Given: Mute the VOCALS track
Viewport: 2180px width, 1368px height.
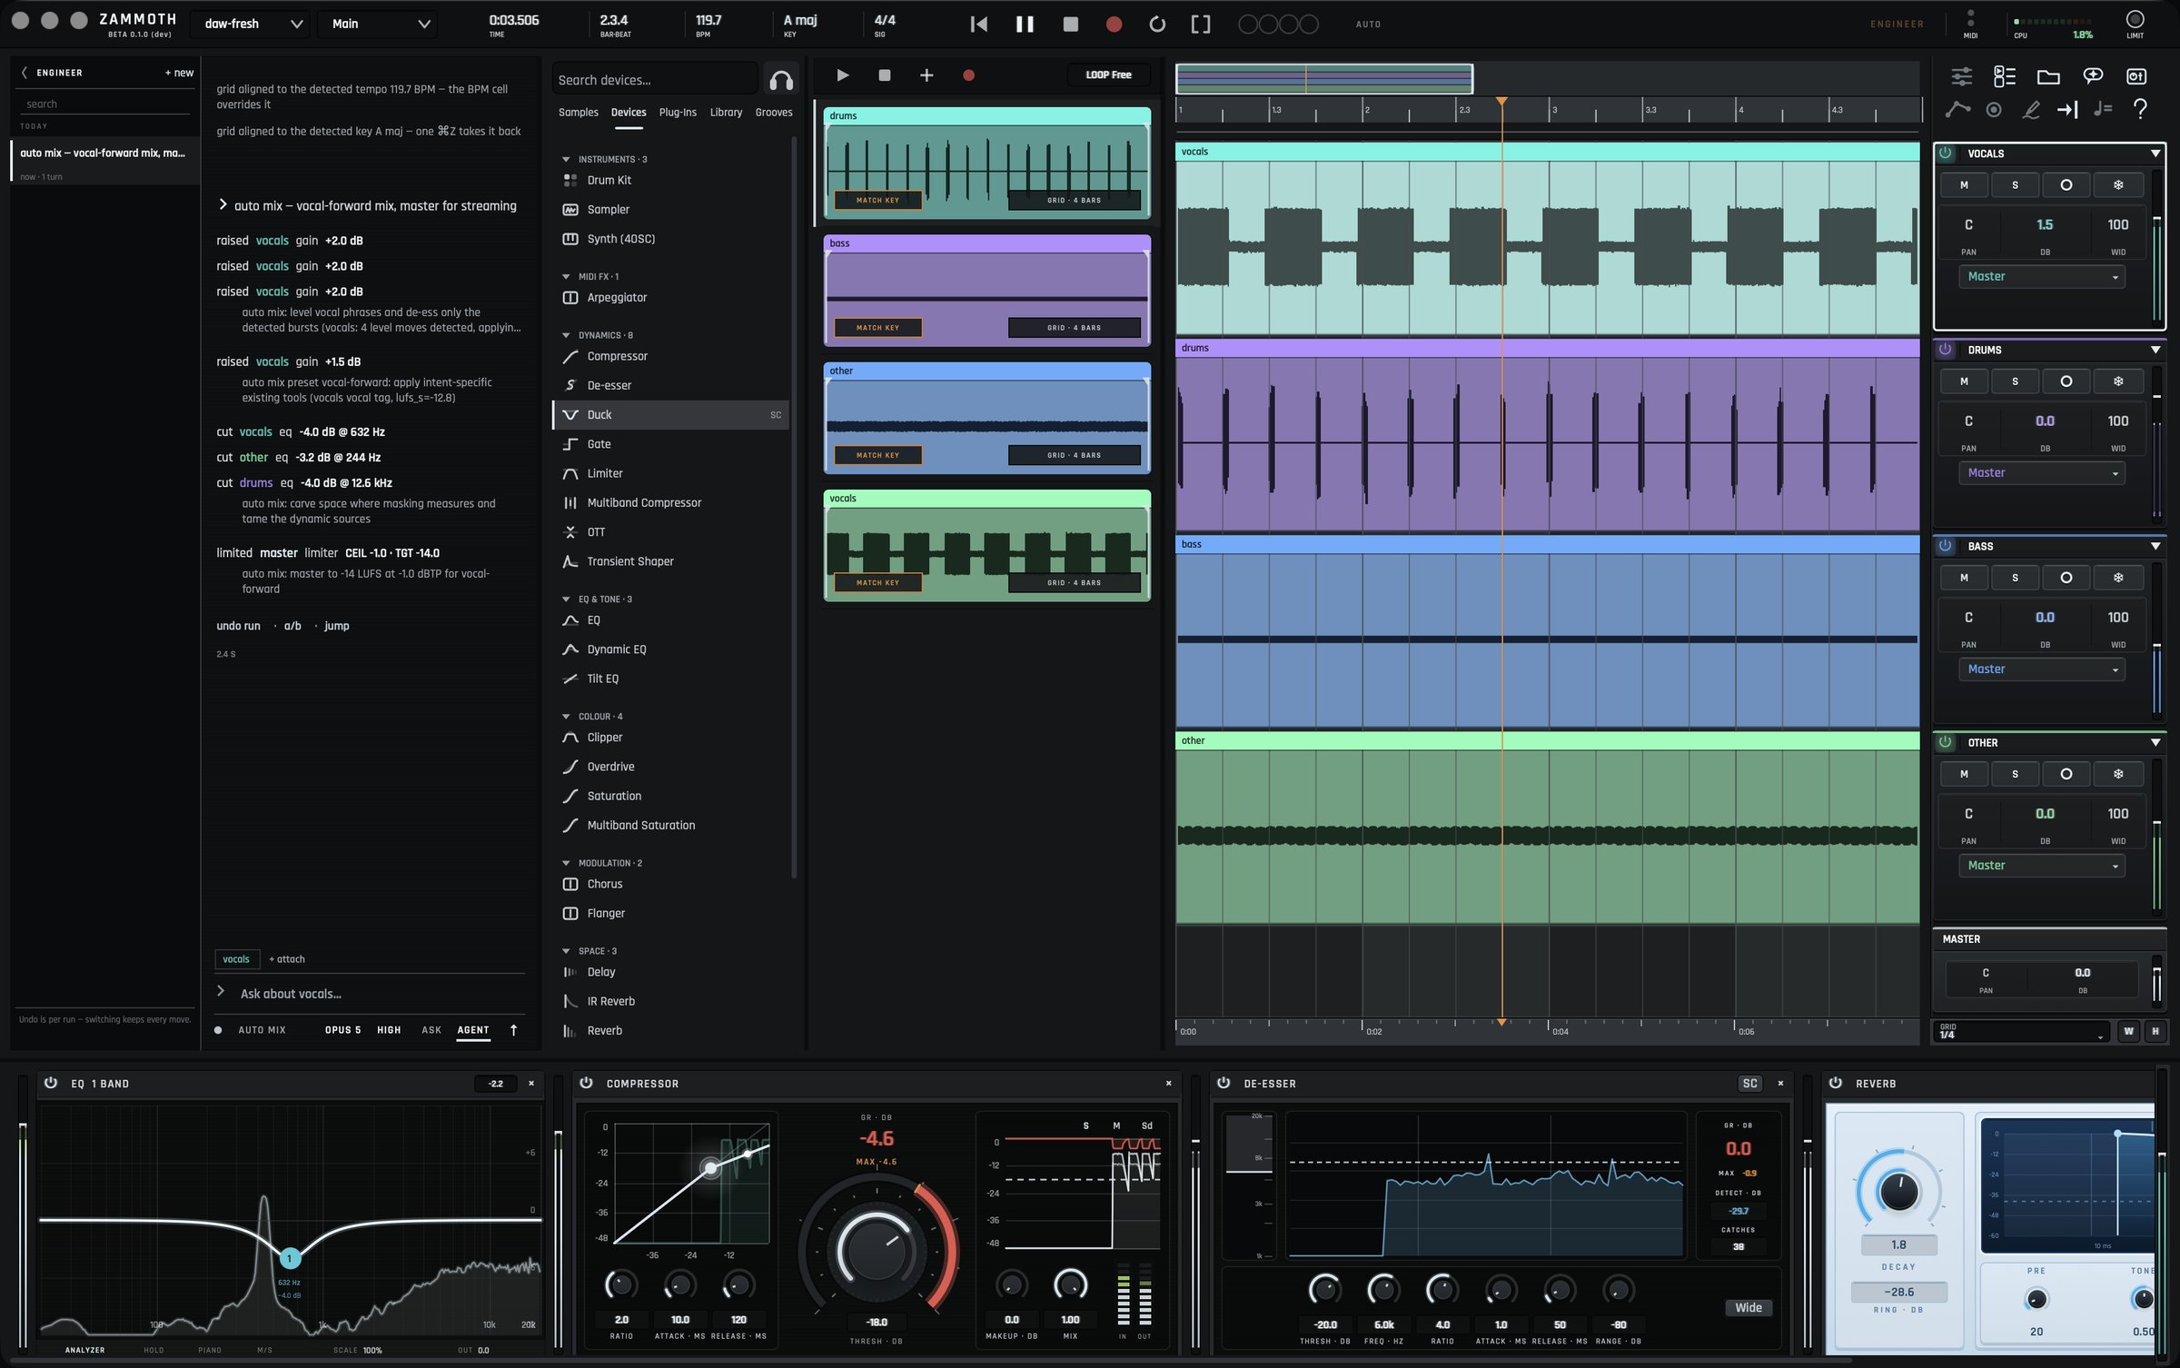Looking at the screenshot, I should tap(1964, 185).
